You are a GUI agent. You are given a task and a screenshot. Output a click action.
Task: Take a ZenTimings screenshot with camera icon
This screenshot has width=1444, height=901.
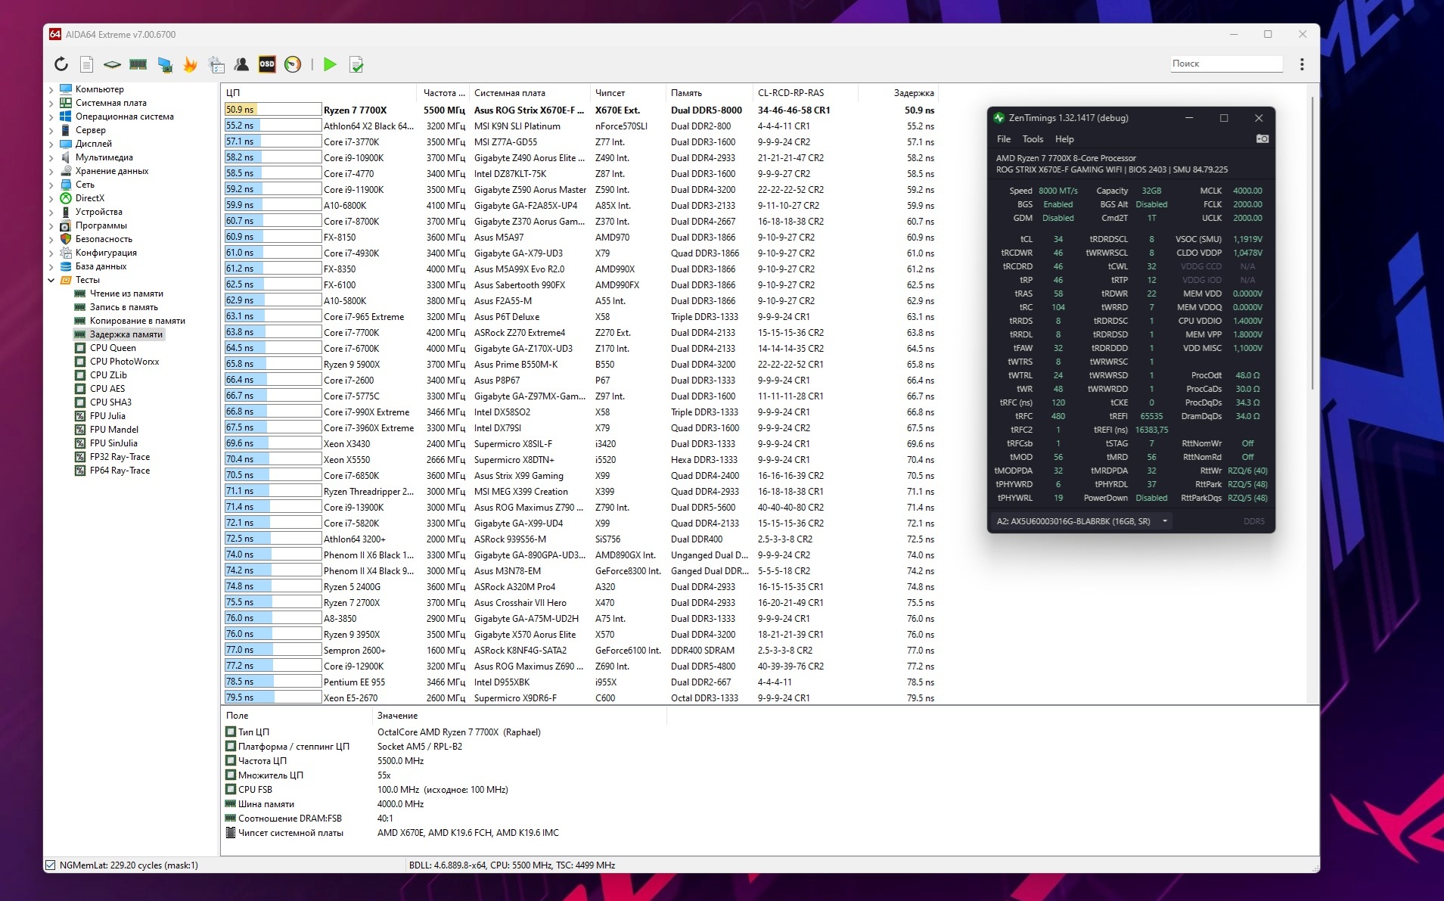click(x=1262, y=139)
